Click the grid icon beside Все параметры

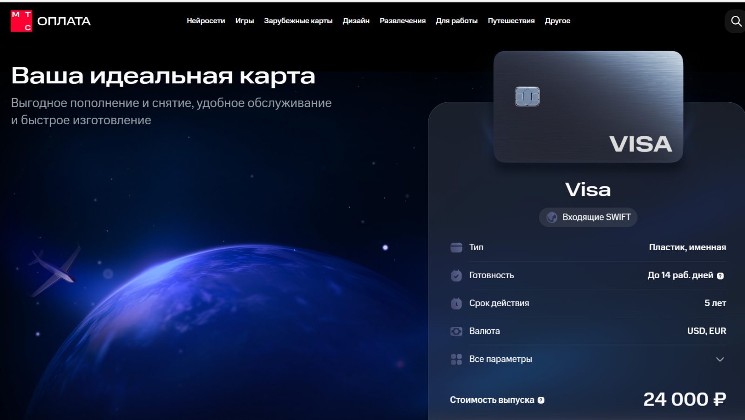456,359
